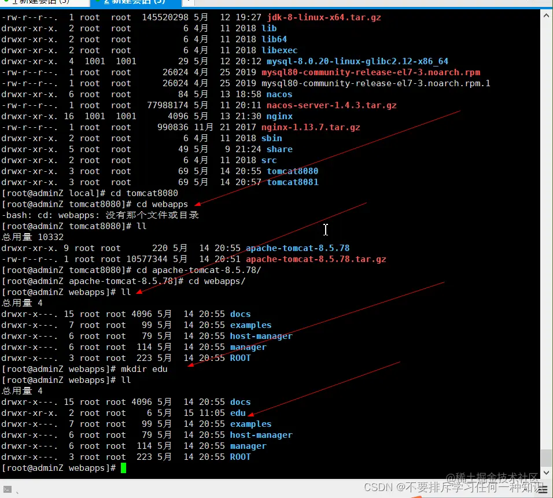This screenshot has height=498, width=553.
Task: Click the 'mkdir edu' command text
Action: point(144,369)
